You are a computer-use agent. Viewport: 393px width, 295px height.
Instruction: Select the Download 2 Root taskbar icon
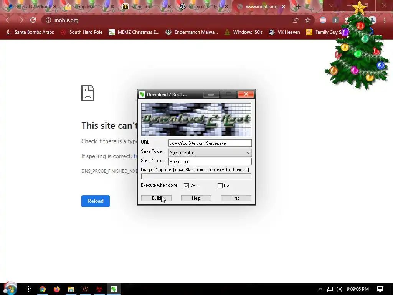(x=114, y=289)
